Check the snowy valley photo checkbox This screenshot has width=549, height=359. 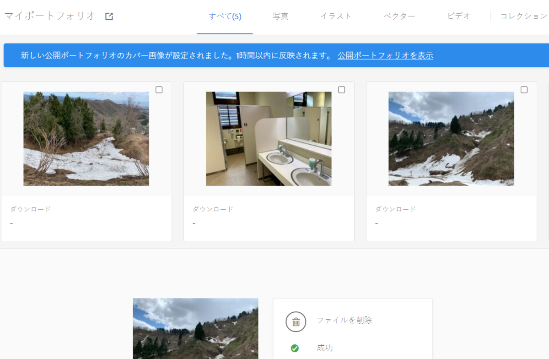(524, 90)
